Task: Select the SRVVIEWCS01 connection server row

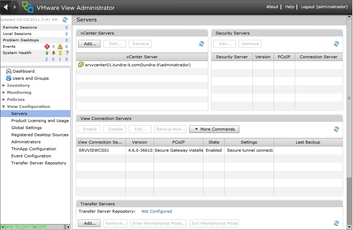Action: point(94,150)
